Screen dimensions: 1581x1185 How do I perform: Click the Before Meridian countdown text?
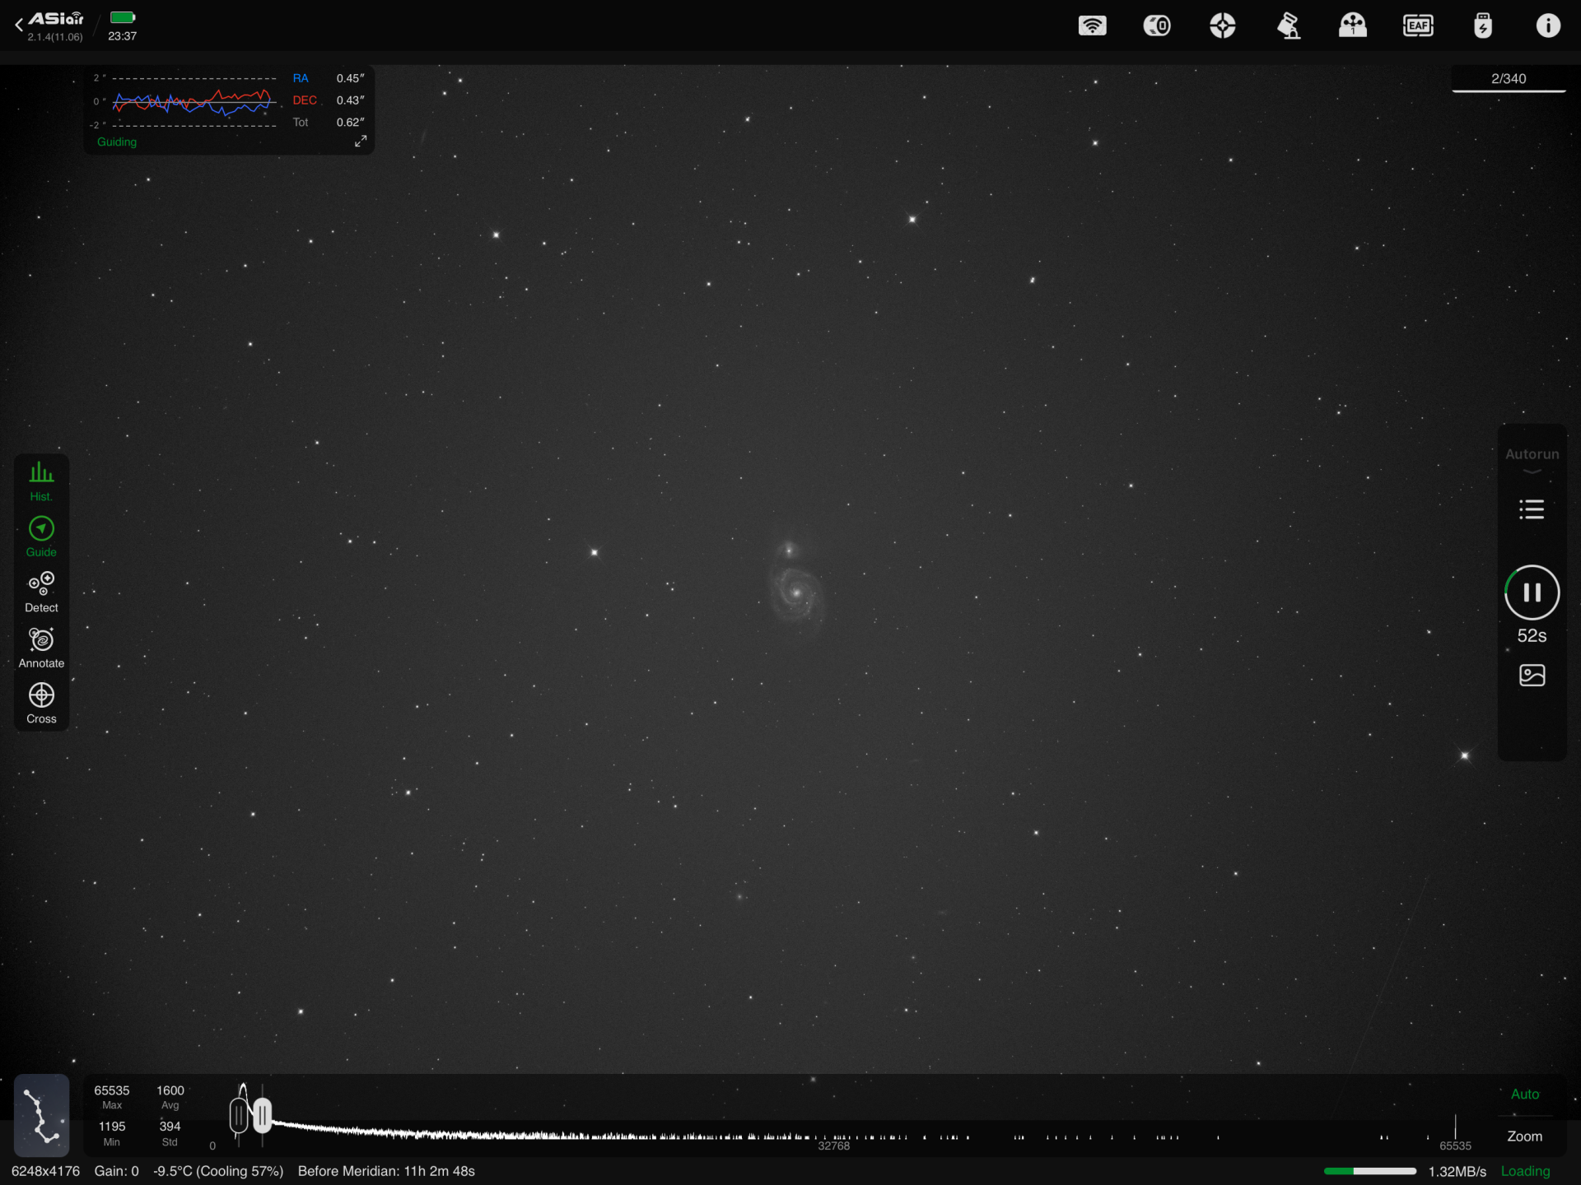(x=386, y=1171)
